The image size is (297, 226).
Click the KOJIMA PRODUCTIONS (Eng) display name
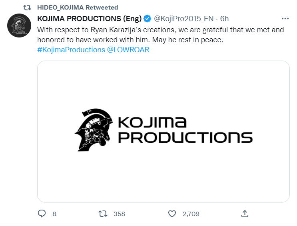[90, 19]
